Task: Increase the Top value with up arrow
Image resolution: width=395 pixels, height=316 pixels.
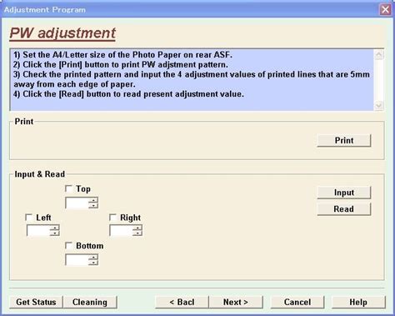Action: [x=93, y=200]
